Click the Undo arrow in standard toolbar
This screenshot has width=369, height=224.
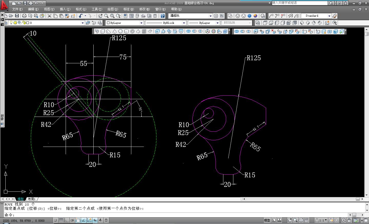coord(81,16)
